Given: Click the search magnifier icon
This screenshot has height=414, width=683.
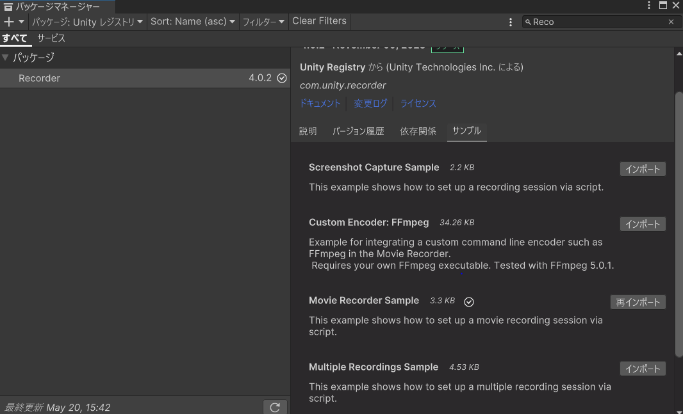Looking at the screenshot, I should pos(528,22).
